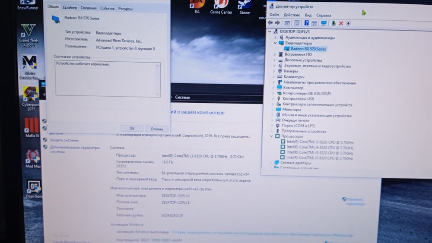Open the Game Center desktop shortcut
The height and width of the screenshot is (243, 432).
point(221,7)
